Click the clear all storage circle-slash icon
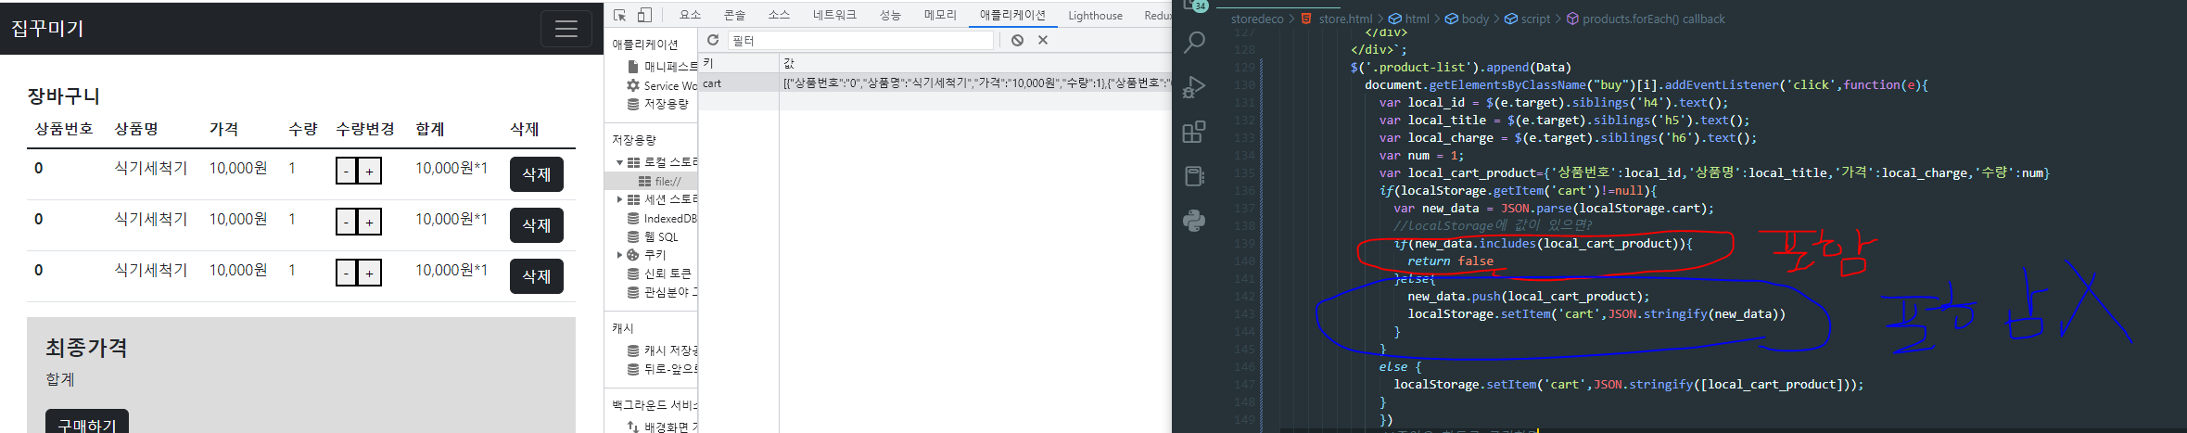The width and height of the screenshot is (2187, 433). point(1017,40)
